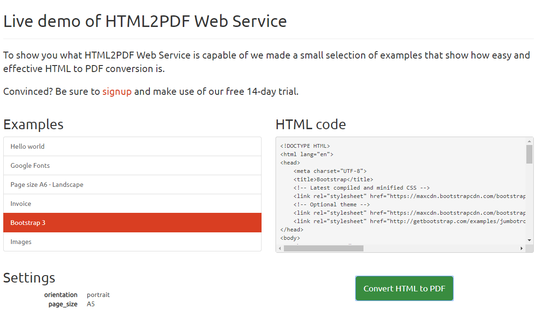This screenshot has width=538, height=316.
Task: Click the portrait setting value
Action: tap(98, 295)
